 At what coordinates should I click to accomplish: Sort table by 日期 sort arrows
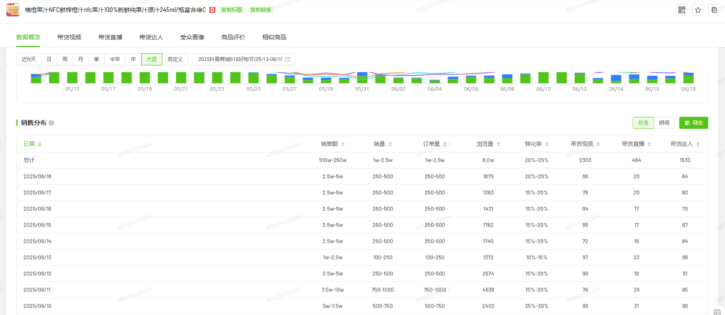click(x=40, y=144)
